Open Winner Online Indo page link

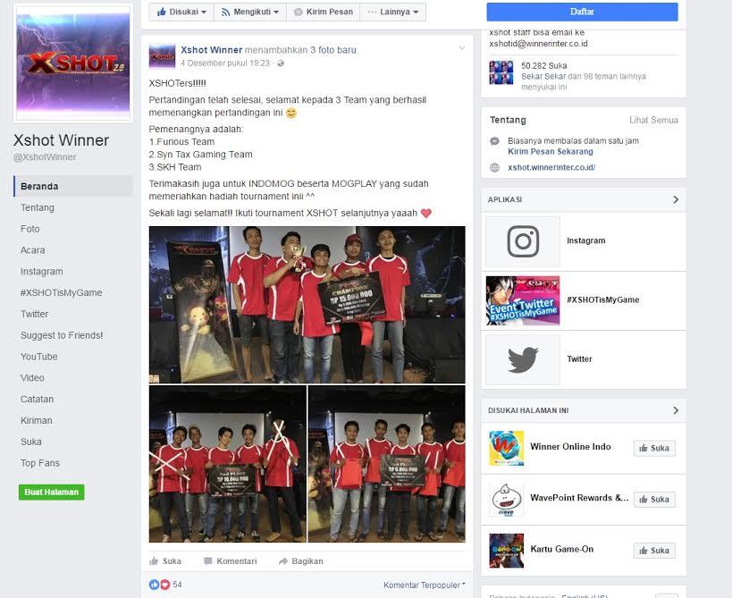tap(570, 446)
